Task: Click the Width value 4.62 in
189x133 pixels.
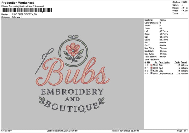Action: pos(184,11)
